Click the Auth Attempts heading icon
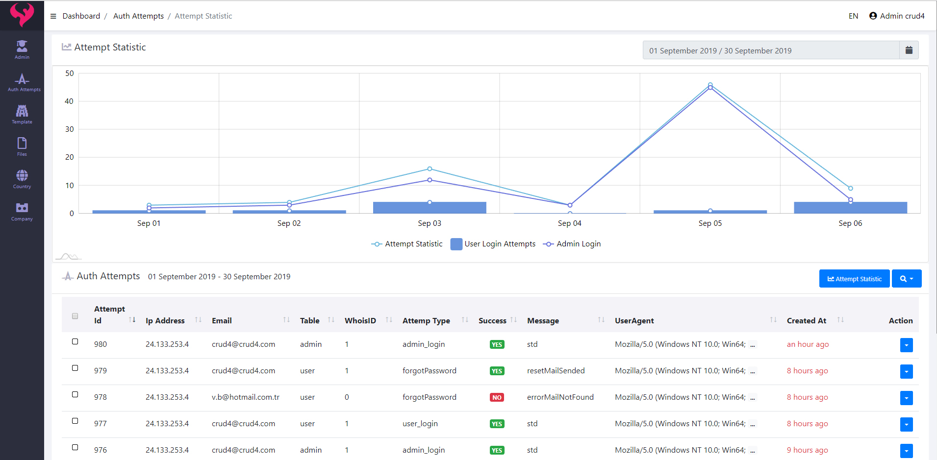Viewport: 937px width, 460px height. click(x=68, y=276)
